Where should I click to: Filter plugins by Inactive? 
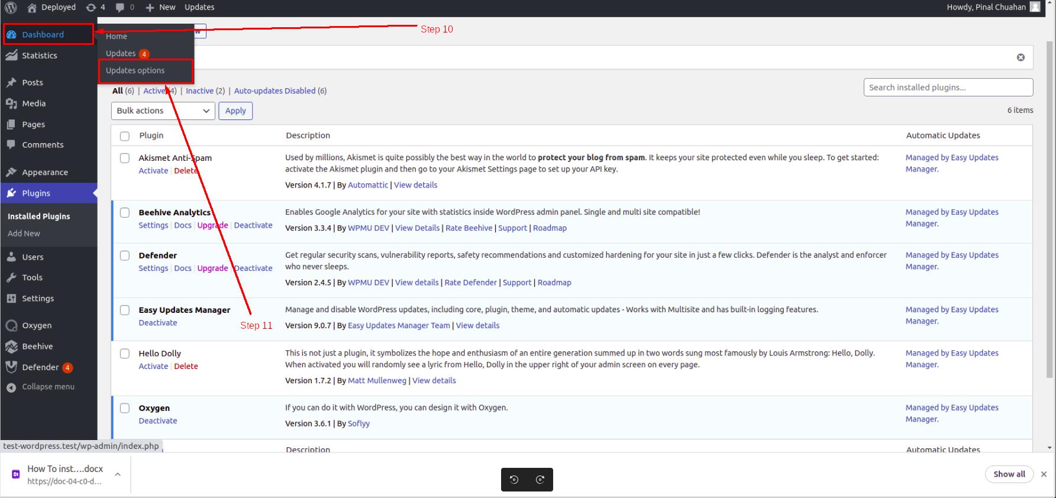(x=199, y=90)
